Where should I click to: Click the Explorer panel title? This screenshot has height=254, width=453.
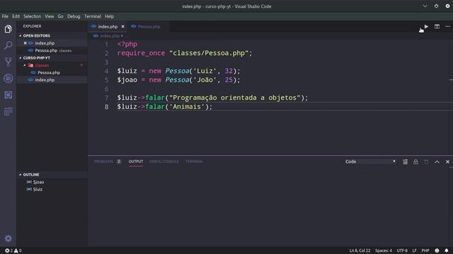(x=32, y=26)
